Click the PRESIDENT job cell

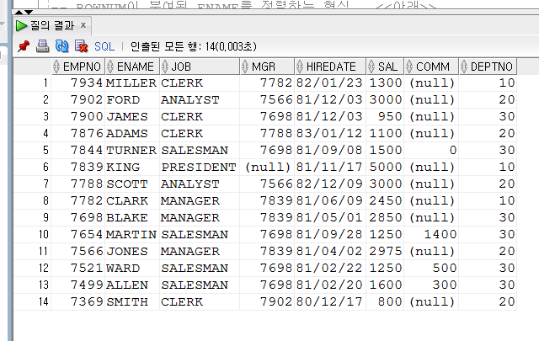coord(199,167)
